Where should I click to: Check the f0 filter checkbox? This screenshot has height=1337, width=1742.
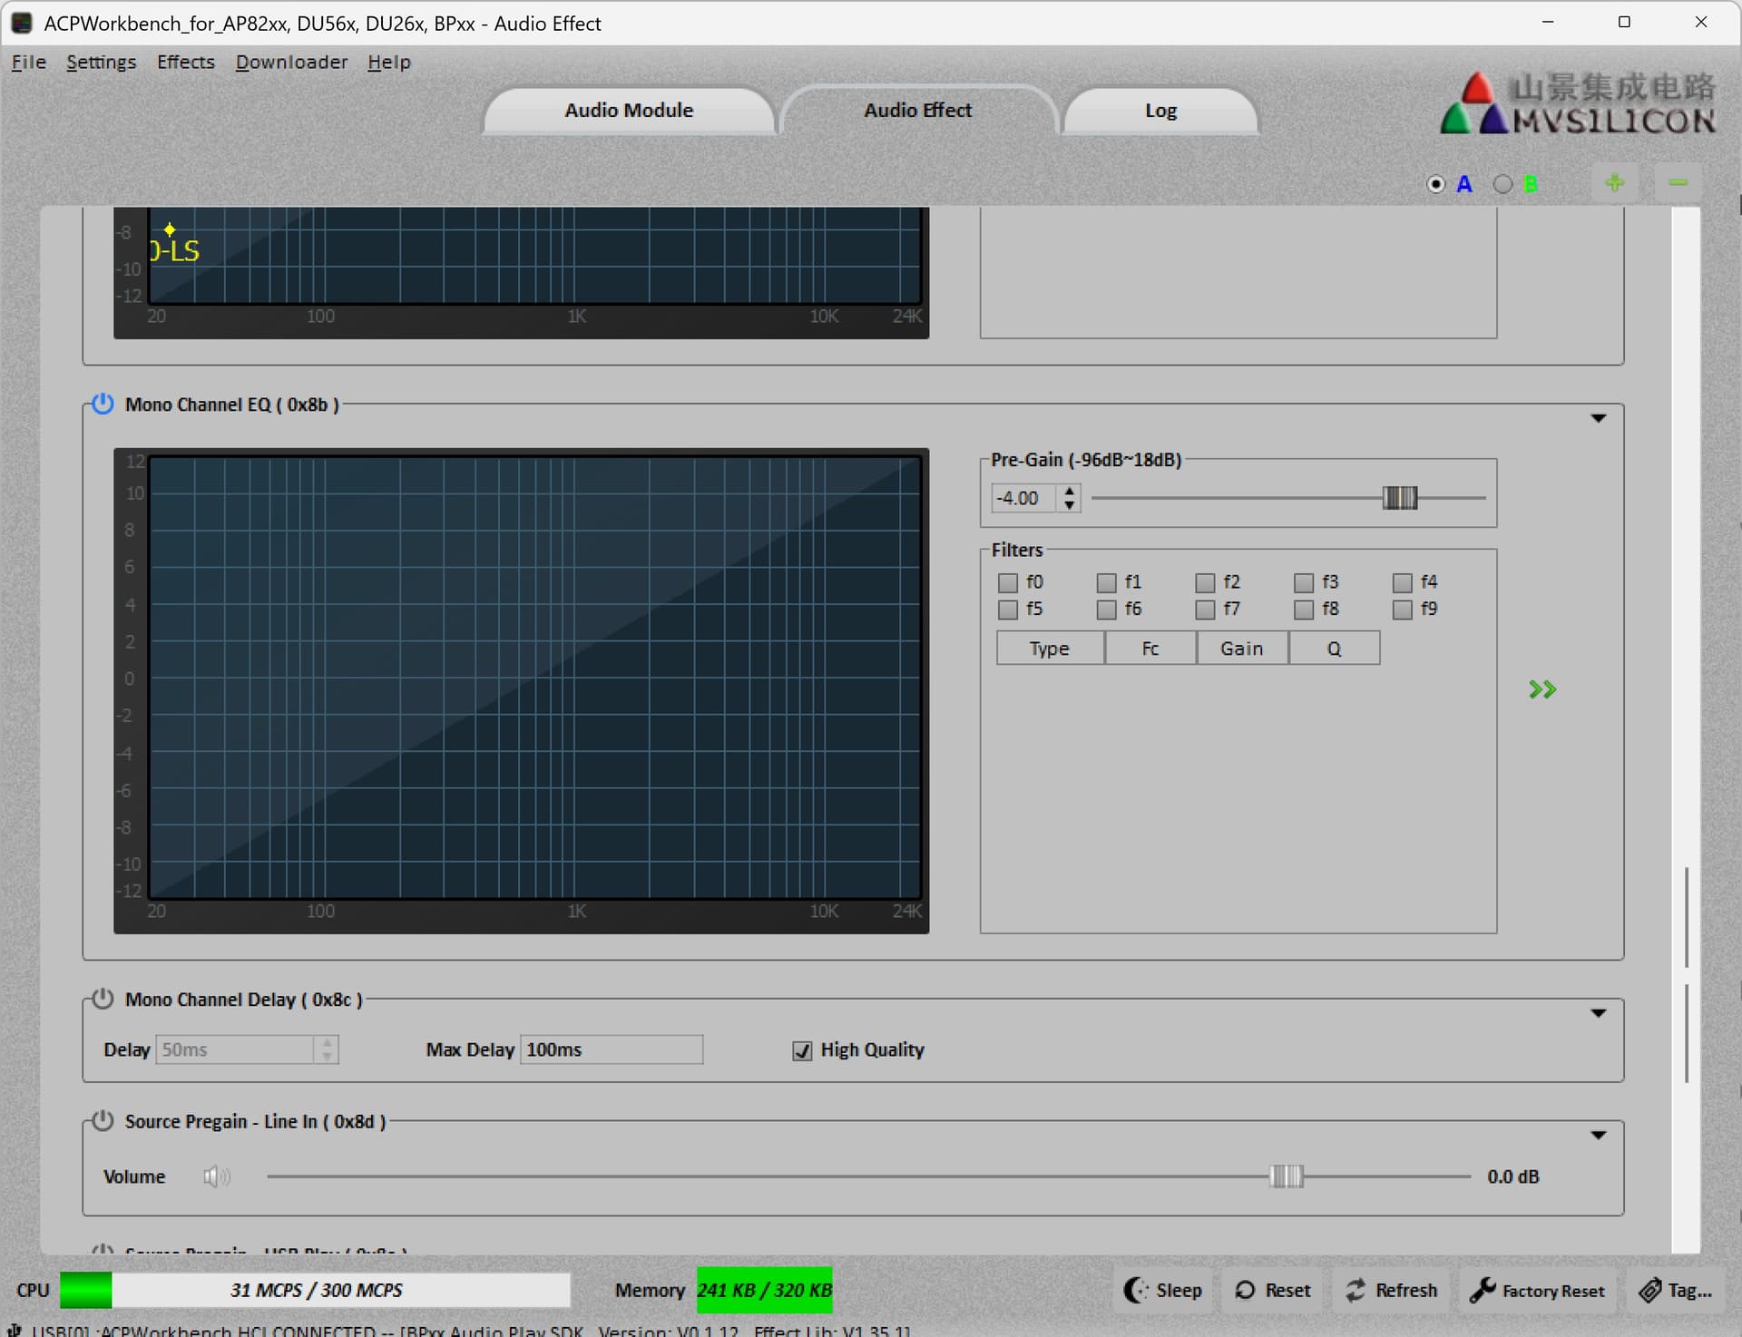pyautogui.click(x=1007, y=582)
